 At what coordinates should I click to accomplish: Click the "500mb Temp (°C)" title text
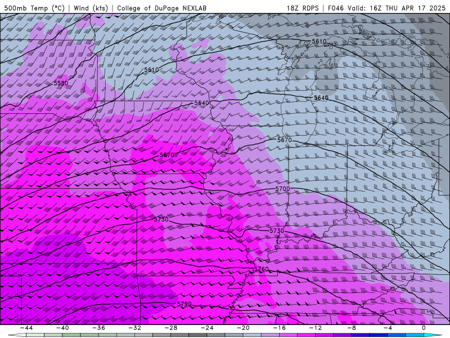pyautogui.click(x=34, y=8)
